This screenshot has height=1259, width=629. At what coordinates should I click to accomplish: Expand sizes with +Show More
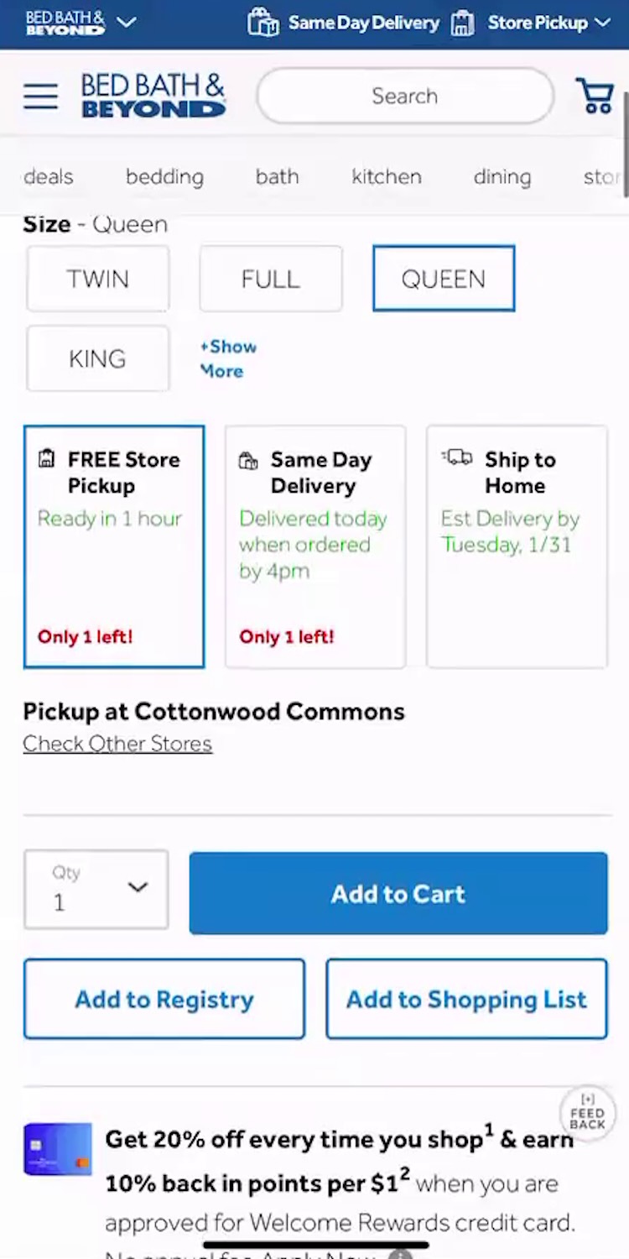tap(228, 359)
